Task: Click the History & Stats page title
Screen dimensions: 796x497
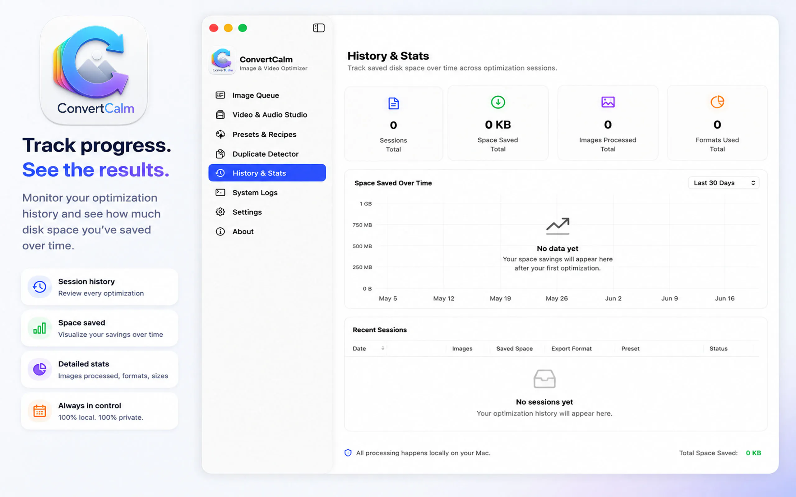Action: (388, 56)
